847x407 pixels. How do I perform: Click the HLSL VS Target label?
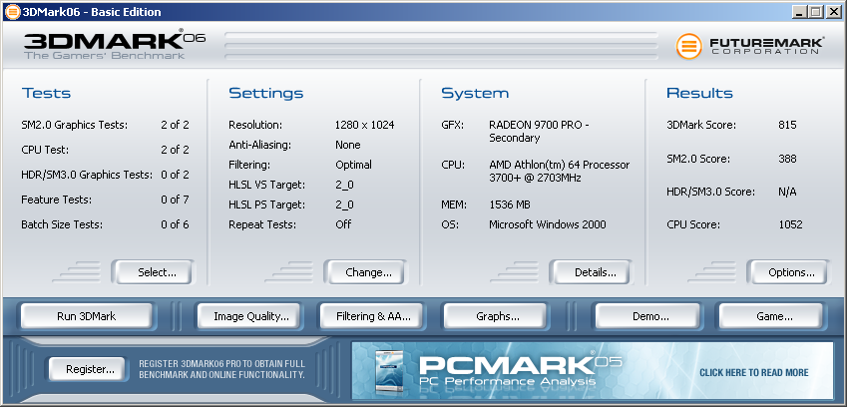point(266,185)
